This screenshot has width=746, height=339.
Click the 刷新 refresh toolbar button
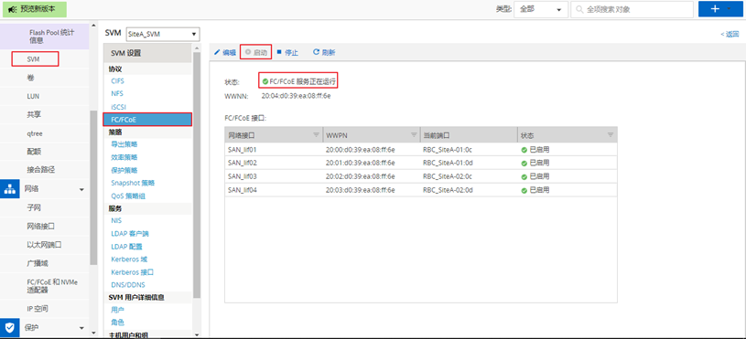[324, 53]
